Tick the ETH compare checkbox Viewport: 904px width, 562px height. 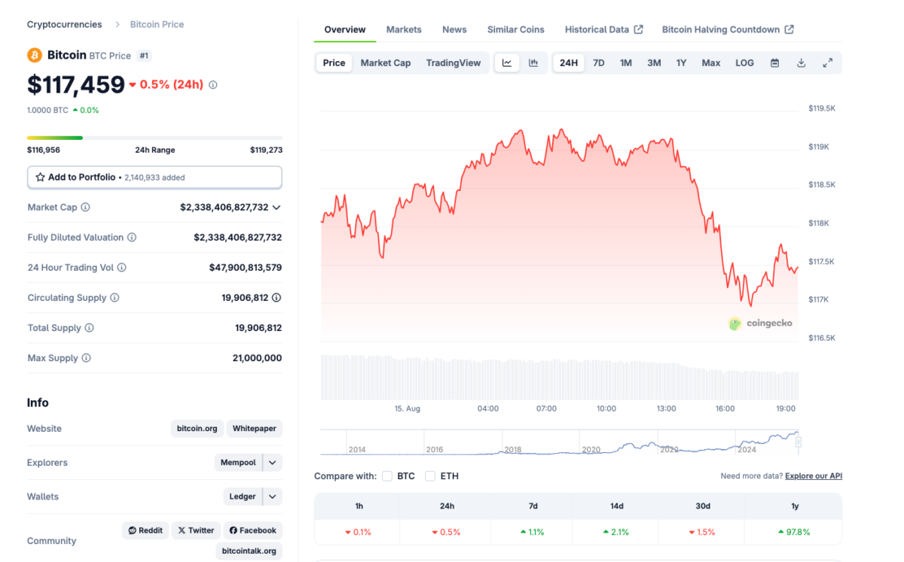click(430, 476)
